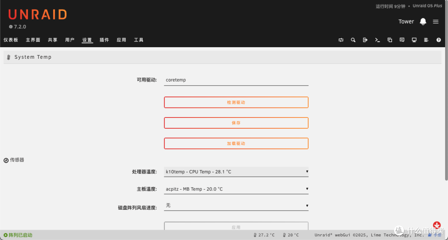The width and height of the screenshot is (448, 240).
Task: Open the hamburger menu next to the bell
Action: click(436, 22)
